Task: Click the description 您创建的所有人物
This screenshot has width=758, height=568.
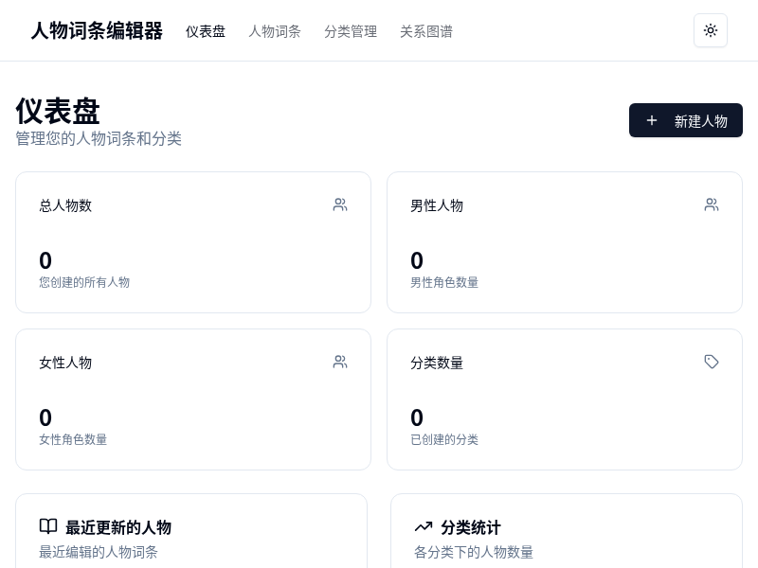Action: pos(84,282)
